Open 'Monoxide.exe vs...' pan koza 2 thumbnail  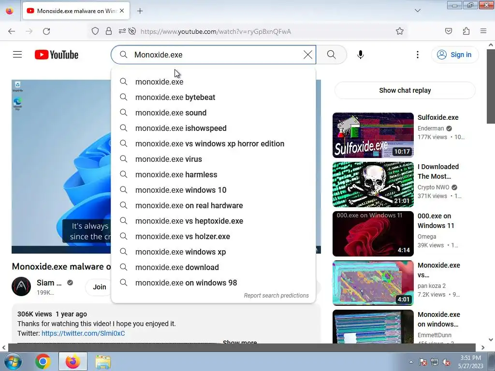(x=373, y=283)
